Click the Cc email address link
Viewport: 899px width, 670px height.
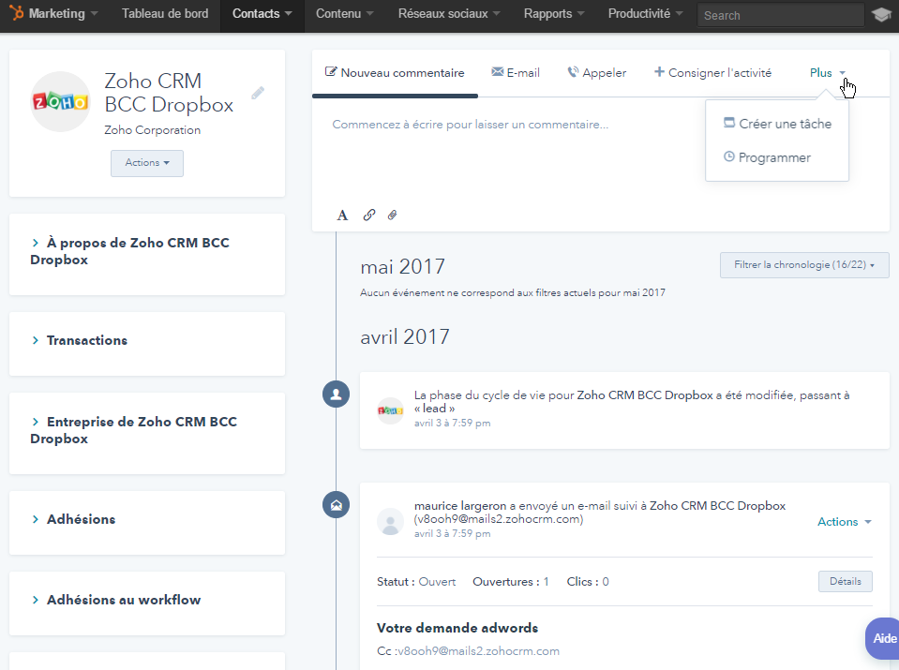(x=478, y=651)
